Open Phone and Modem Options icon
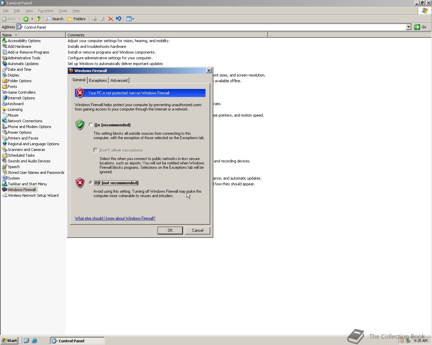432x345 pixels. 5,127
